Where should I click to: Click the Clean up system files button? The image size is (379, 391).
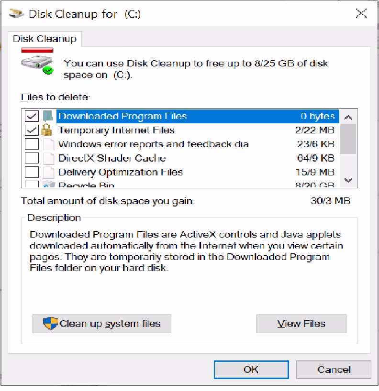click(x=102, y=324)
